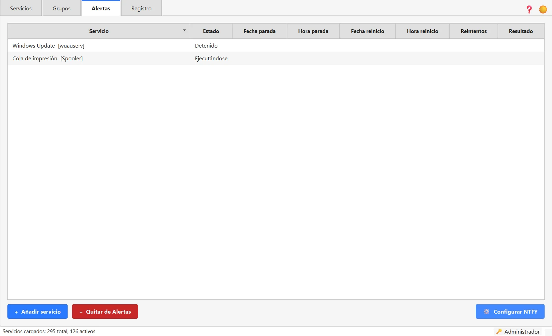Click the Fecha reinicio column header

coord(367,31)
